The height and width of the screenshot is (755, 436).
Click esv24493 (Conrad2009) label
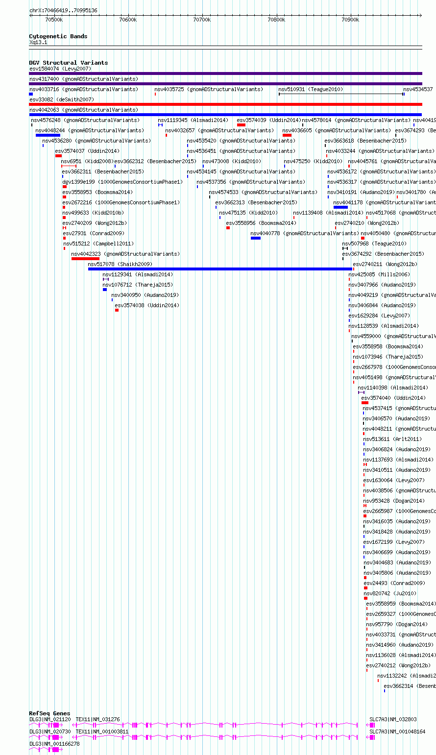[394, 583]
